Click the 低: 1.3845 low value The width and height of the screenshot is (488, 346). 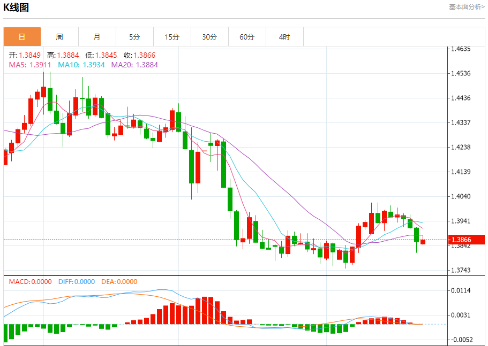tap(101, 55)
